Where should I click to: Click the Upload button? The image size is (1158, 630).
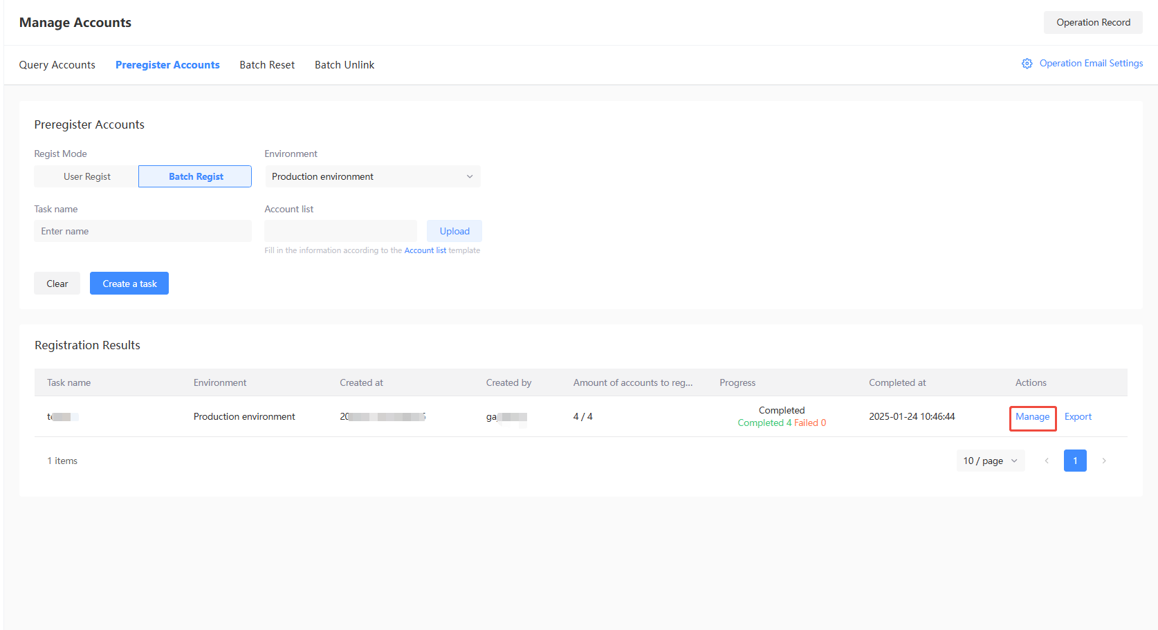point(454,231)
